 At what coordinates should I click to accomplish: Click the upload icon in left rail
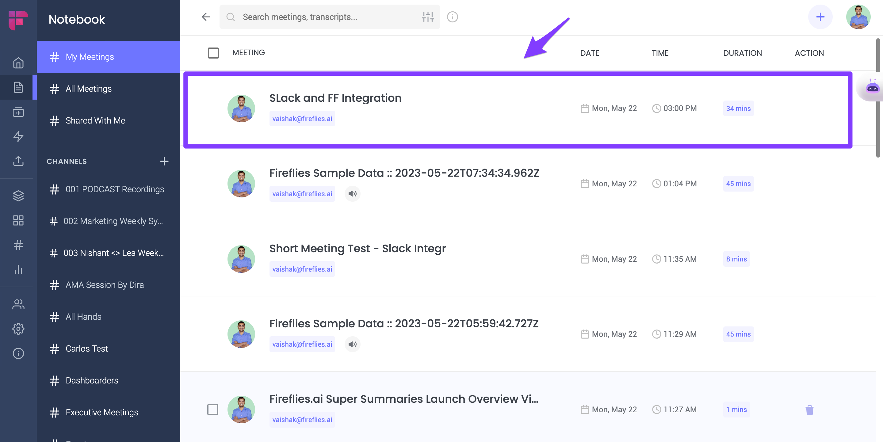tap(18, 161)
